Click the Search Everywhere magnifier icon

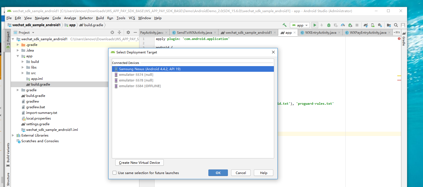pos(396,25)
